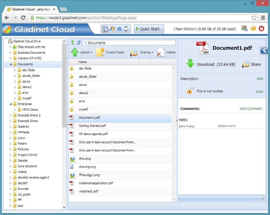This screenshot has height=215, width=270.
Task: Click the browser address bar
Action: pos(141,18)
